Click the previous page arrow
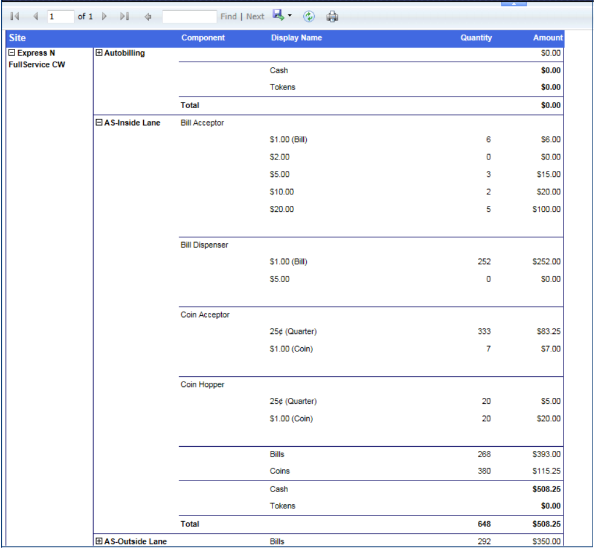This screenshot has height=548, width=596. pyautogui.click(x=36, y=16)
